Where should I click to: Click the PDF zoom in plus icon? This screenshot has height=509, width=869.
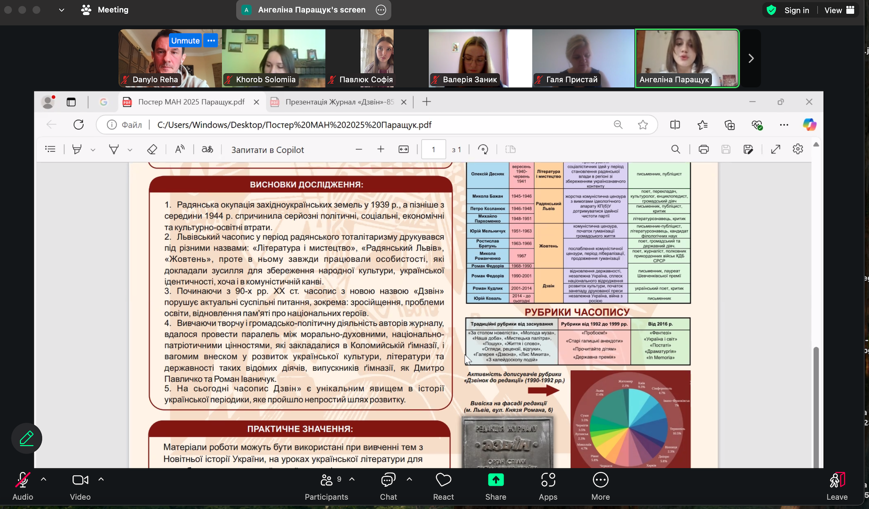tap(381, 150)
